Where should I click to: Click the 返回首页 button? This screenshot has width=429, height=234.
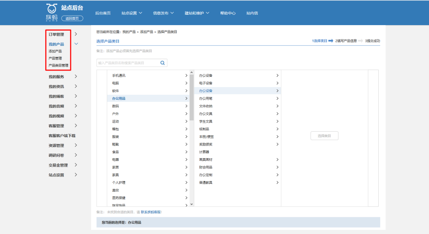coord(72,18)
